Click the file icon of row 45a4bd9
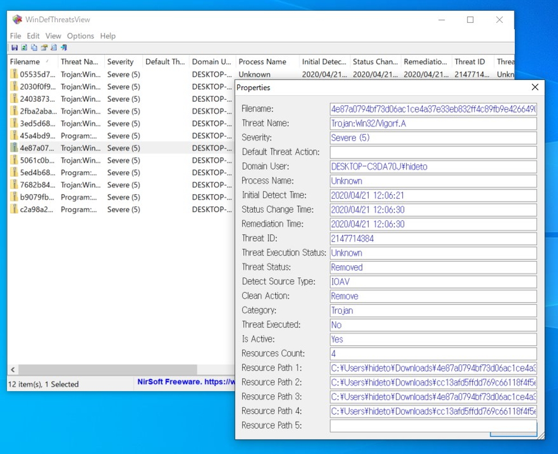Viewport: 558px width, 454px height. pos(14,136)
